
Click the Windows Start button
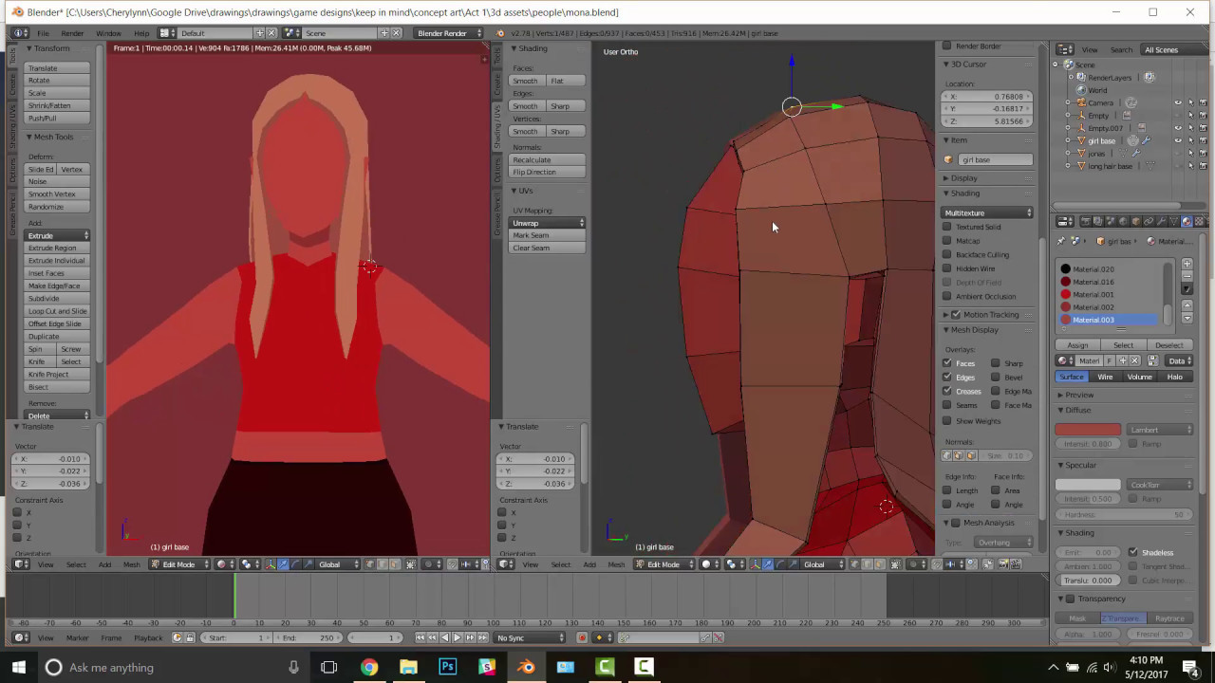tap(19, 667)
